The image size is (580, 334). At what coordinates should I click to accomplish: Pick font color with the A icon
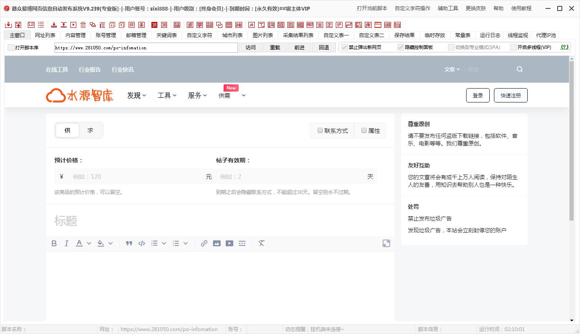click(x=79, y=243)
